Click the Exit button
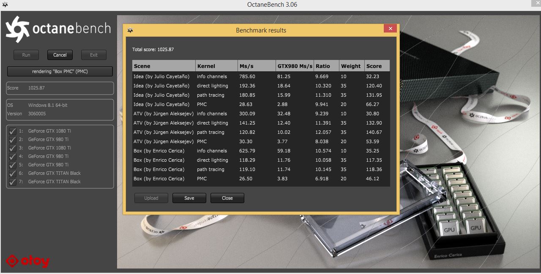The width and height of the screenshot is (541, 274). pyautogui.click(x=94, y=55)
